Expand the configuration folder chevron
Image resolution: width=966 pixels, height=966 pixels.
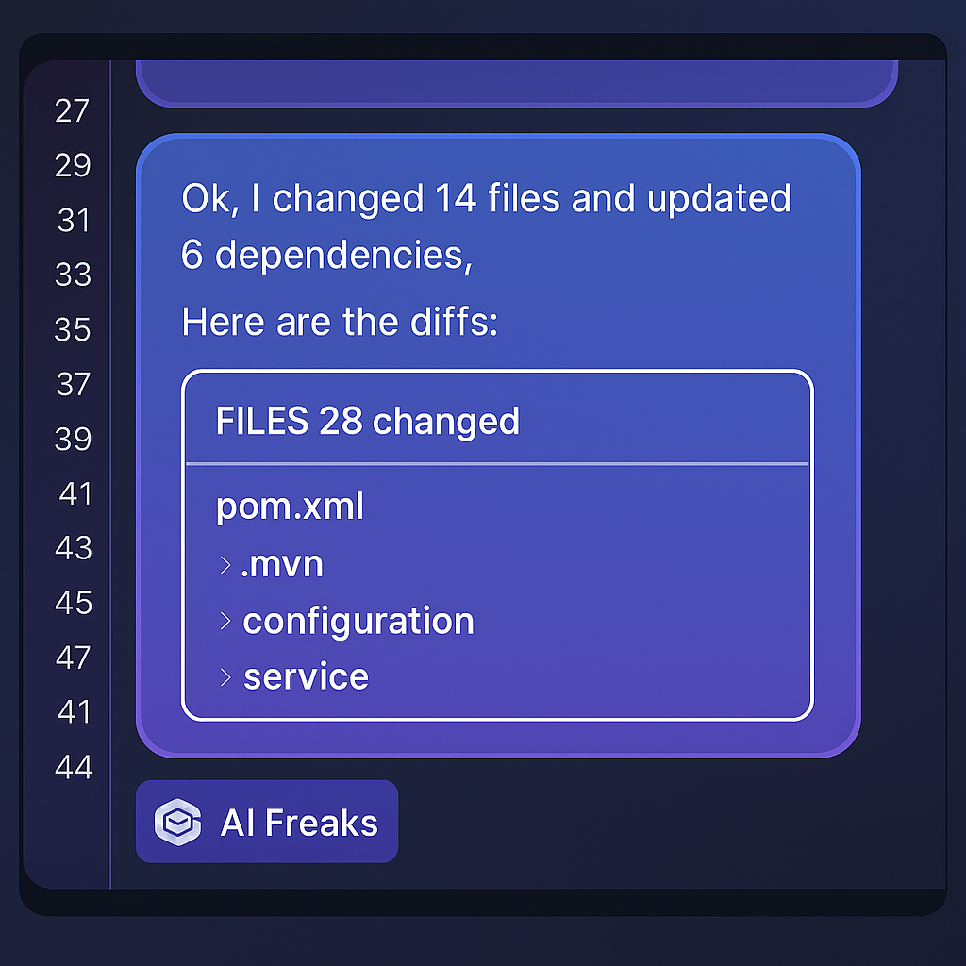225,621
